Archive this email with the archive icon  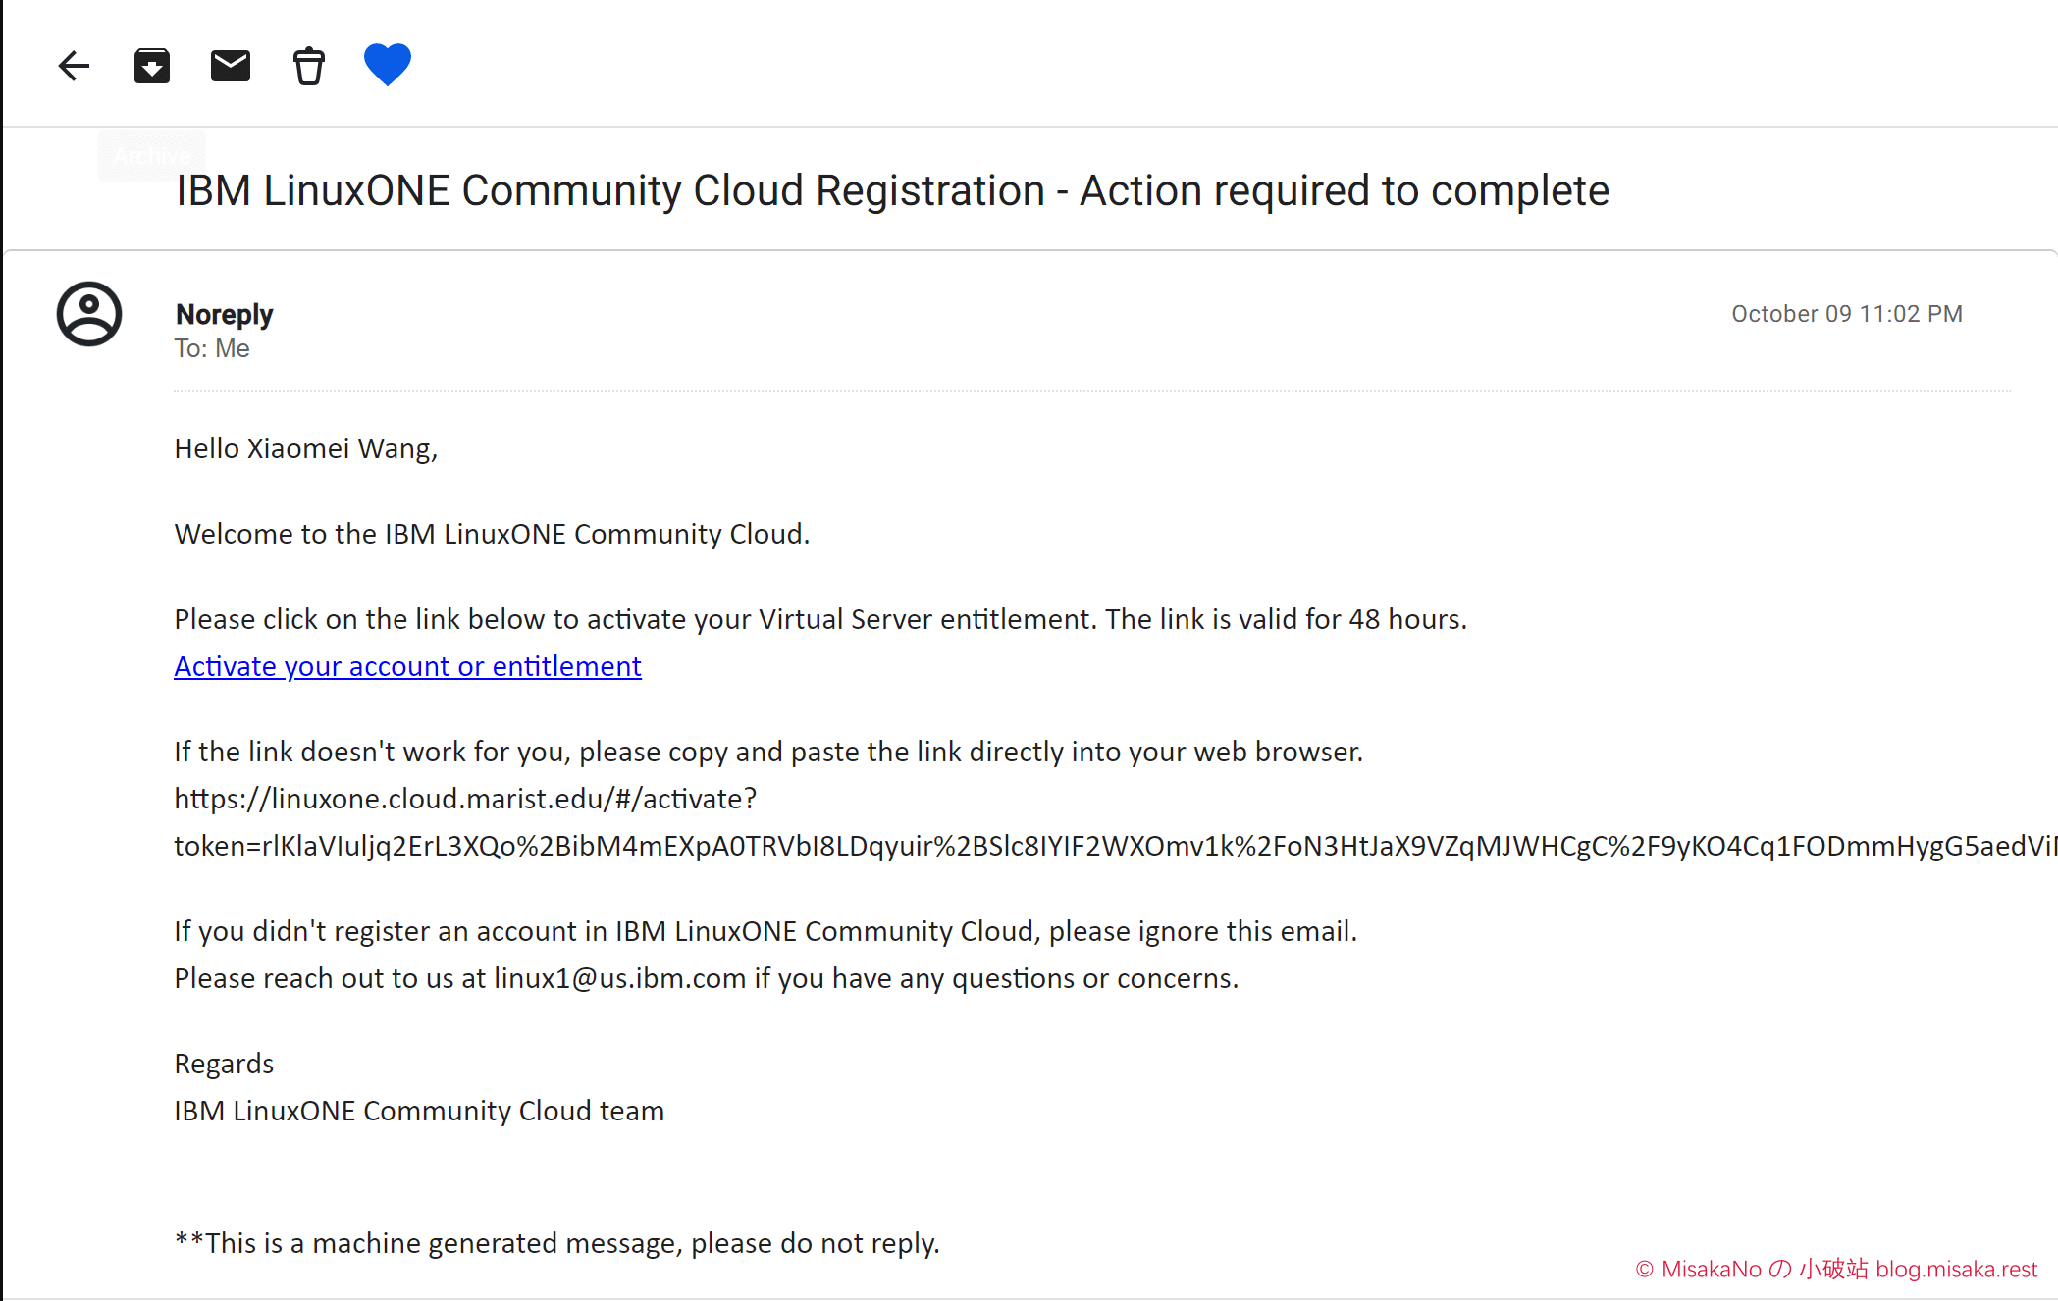coord(152,66)
